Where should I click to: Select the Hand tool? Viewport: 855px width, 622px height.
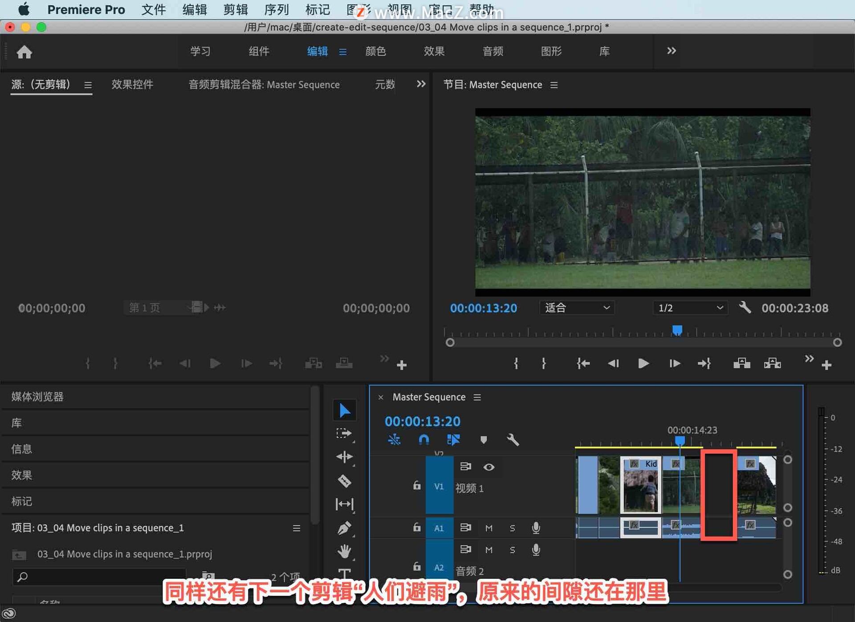tap(344, 551)
